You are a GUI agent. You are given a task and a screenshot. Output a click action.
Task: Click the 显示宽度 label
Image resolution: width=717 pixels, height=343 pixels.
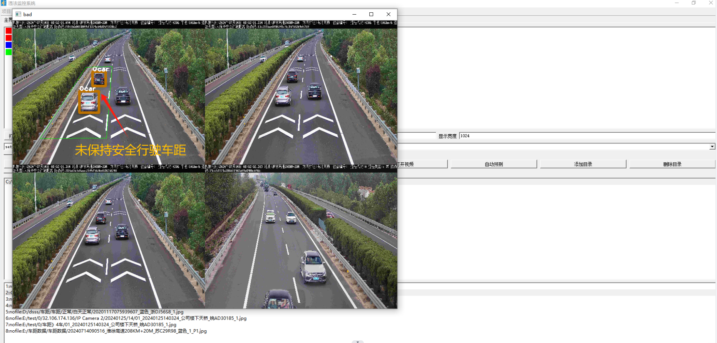pos(447,136)
